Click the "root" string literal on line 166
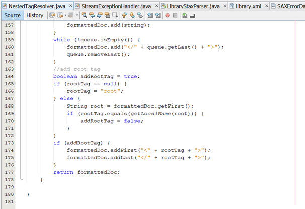This screenshot has width=305, height=209. 110,91
